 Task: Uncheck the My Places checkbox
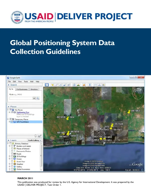[11, 110]
